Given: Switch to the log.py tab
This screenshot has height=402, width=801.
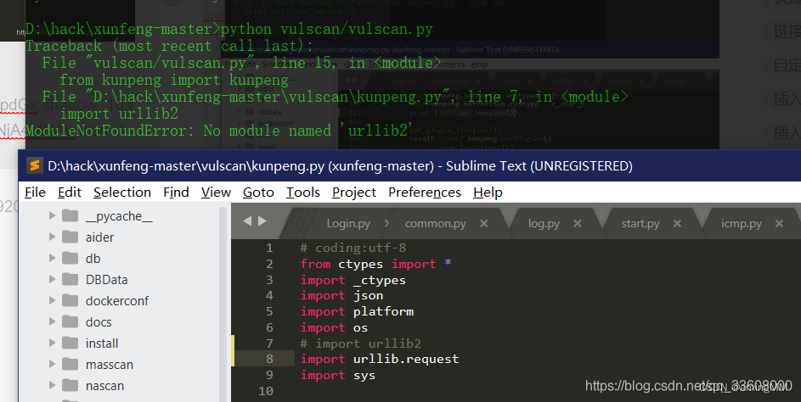Looking at the screenshot, I should pyautogui.click(x=544, y=223).
